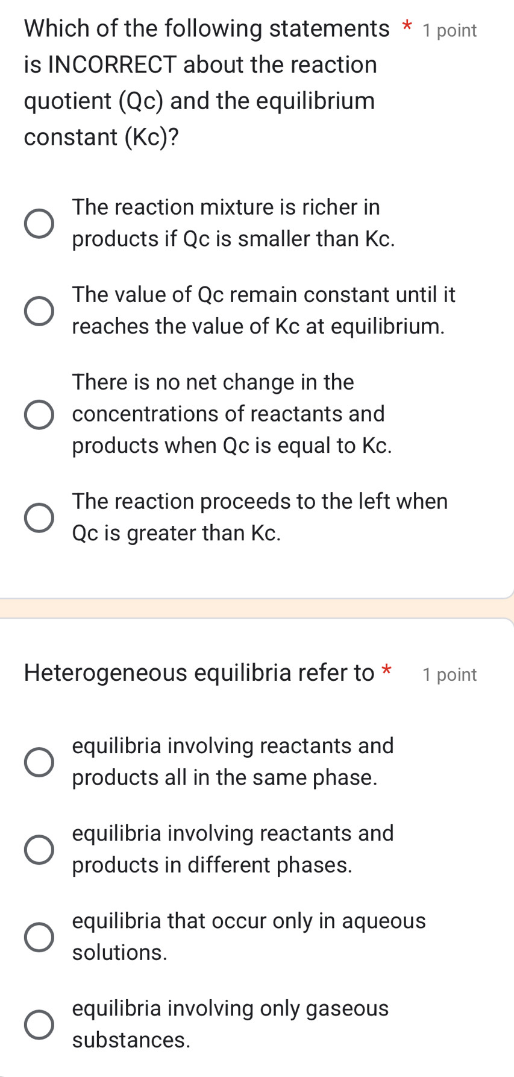Select "products in different phases" answer
This screenshot has width=514, height=1077.
tap(39, 850)
